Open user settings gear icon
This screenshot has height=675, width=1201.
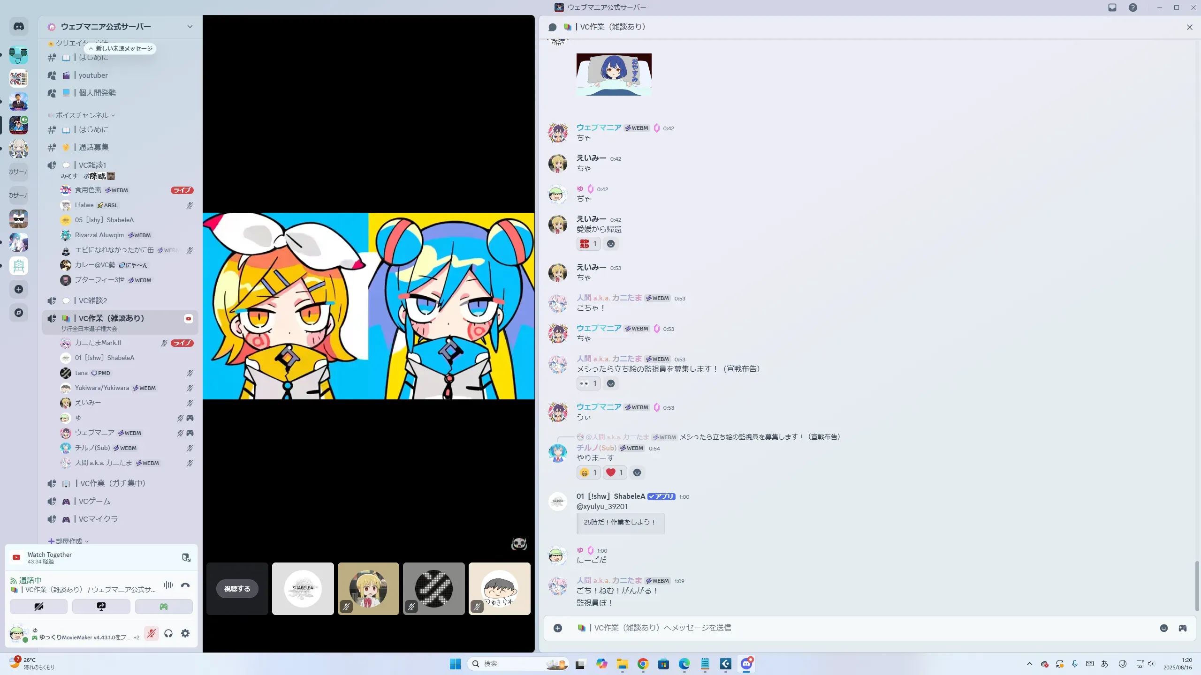pyautogui.click(x=185, y=634)
